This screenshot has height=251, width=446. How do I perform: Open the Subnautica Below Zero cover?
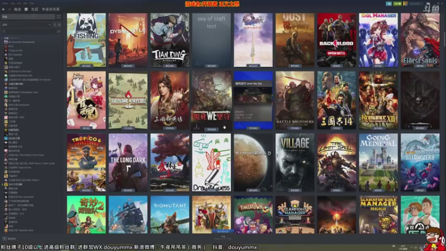[420, 162]
